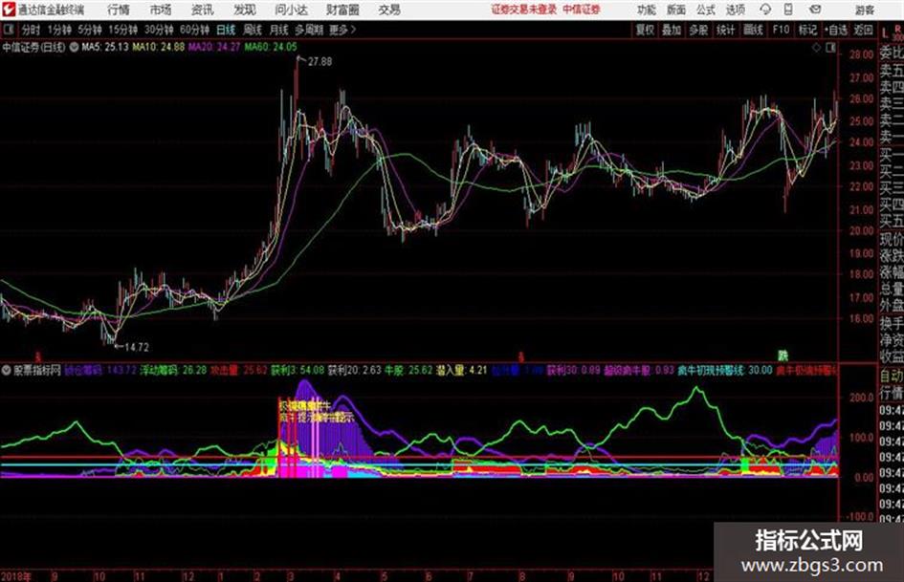The height and width of the screenshot is (582, 904).
Task: Click the 获利20: 2.63 indicator value
Action: [x=355, y=370]
